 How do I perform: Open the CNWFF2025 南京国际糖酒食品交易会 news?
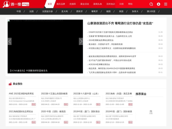(111, 32)
